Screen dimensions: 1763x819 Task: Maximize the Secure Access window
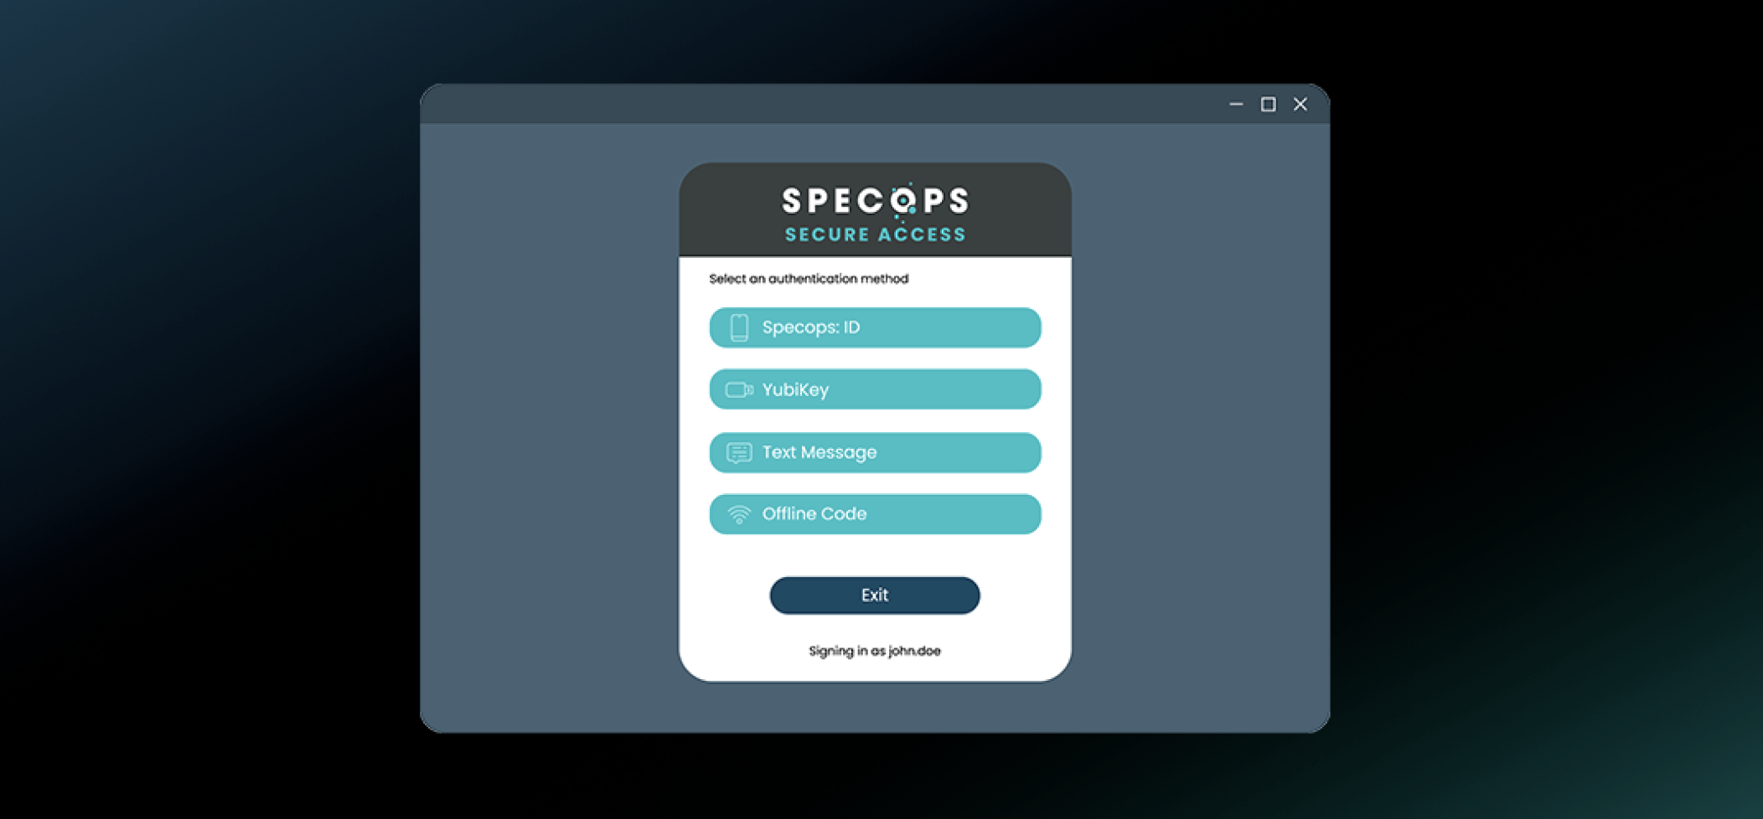pos(1269,104)
